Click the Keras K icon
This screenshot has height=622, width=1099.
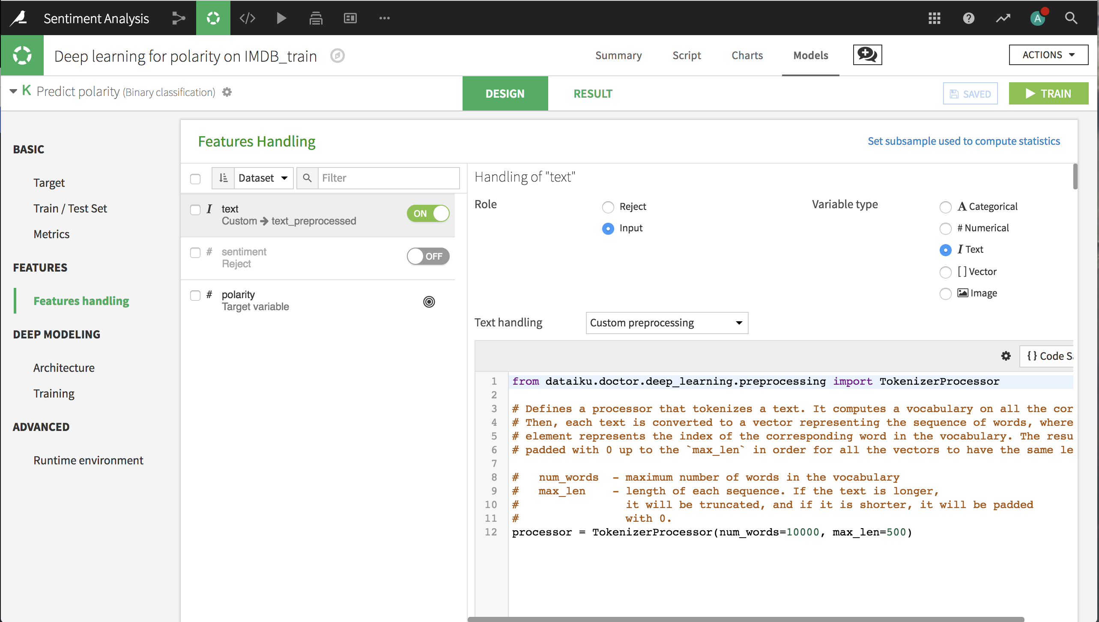click(x=27, y=90)
